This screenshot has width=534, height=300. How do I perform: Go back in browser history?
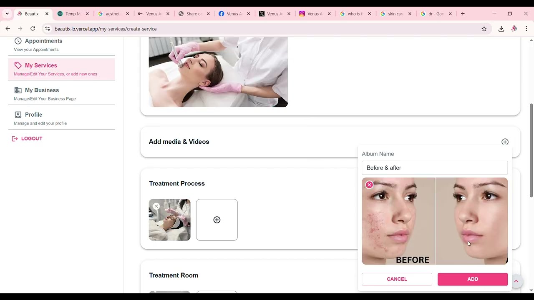[x=8, y=29]
